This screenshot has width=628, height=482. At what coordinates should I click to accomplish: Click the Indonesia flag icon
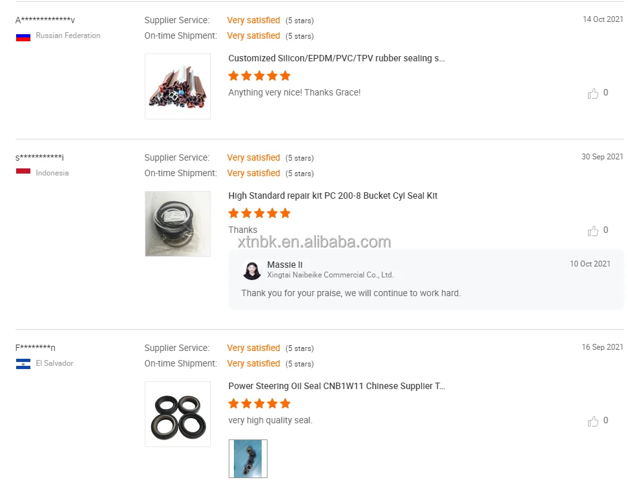tap(23, 172)
